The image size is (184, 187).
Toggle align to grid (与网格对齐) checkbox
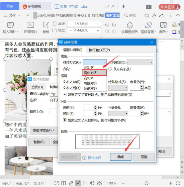[64, 120]
